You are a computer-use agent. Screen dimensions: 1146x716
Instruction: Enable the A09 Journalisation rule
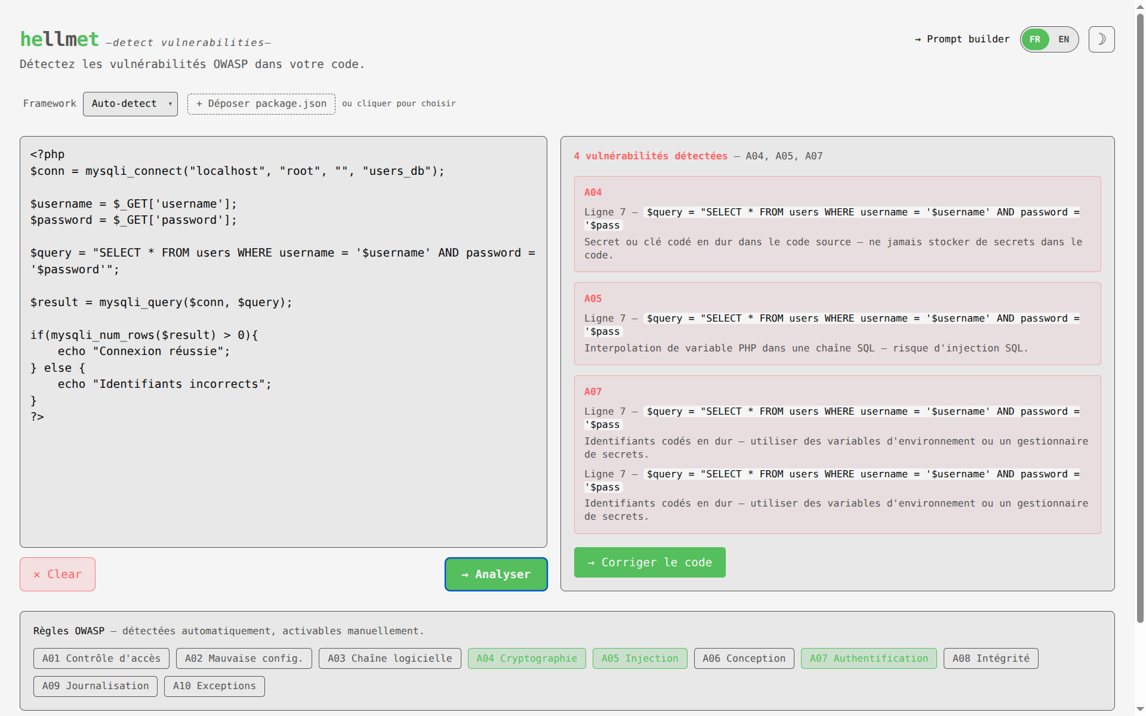coord(95,686)
